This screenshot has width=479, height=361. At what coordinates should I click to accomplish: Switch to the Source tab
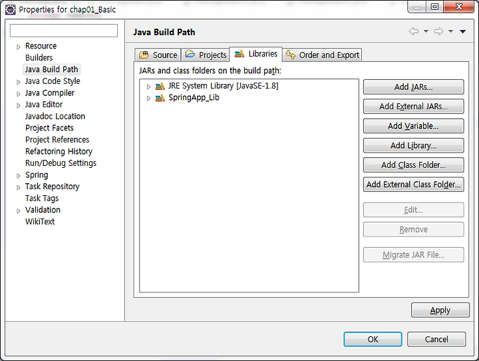(158, 55)
